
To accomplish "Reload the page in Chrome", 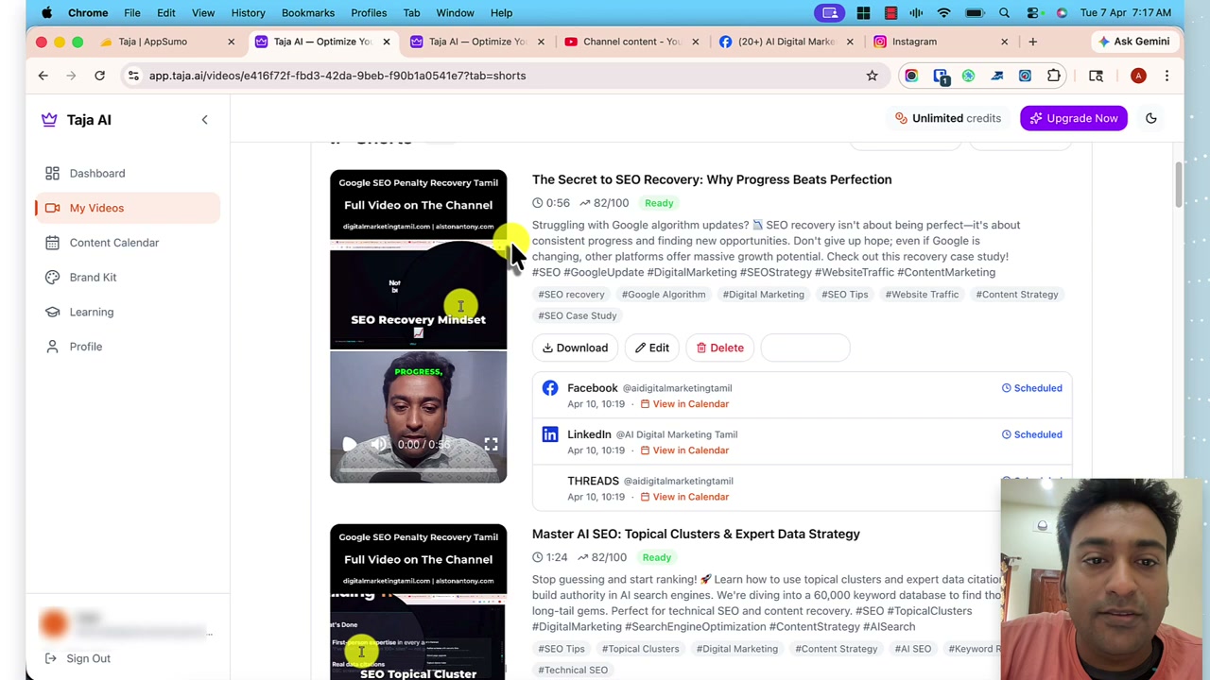I will click(99, 76).
